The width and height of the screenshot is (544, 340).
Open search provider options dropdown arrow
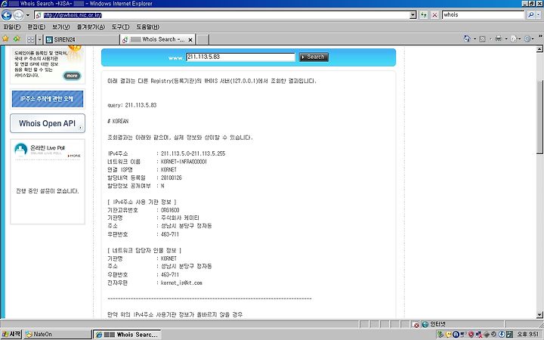(539, 15)
